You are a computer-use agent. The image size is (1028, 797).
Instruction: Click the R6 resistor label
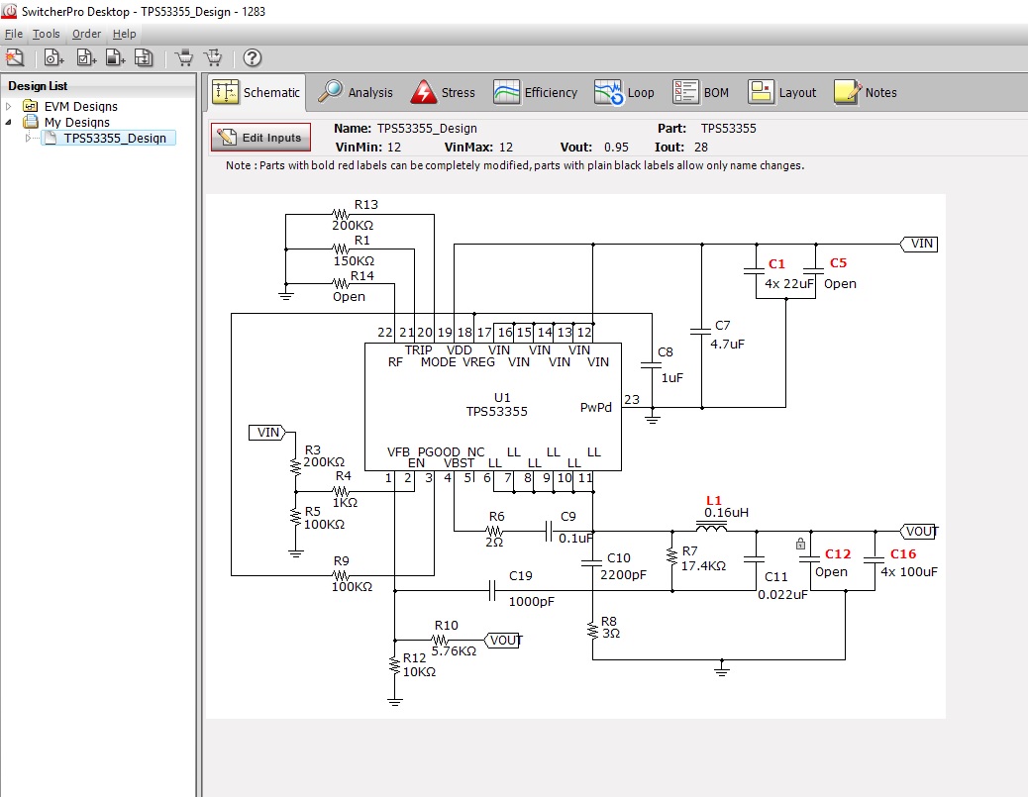[x=496, y=517]
